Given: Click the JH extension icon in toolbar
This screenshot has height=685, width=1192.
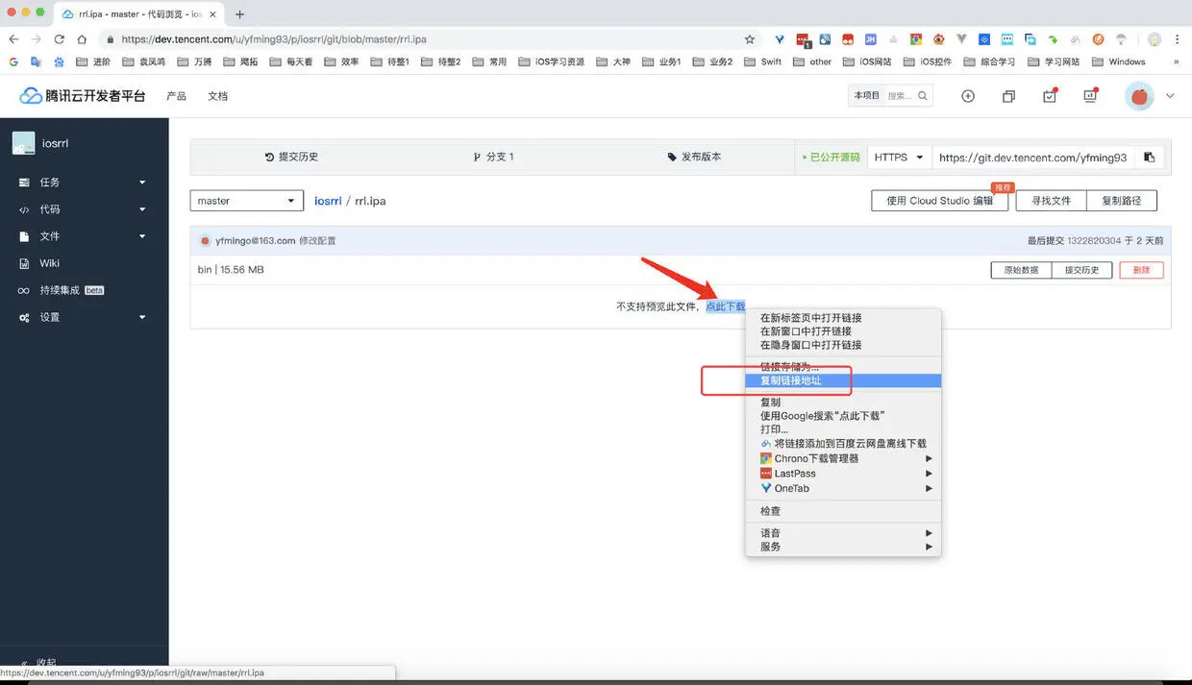Looking at the screenshot, I should click(x=871, y=39).
